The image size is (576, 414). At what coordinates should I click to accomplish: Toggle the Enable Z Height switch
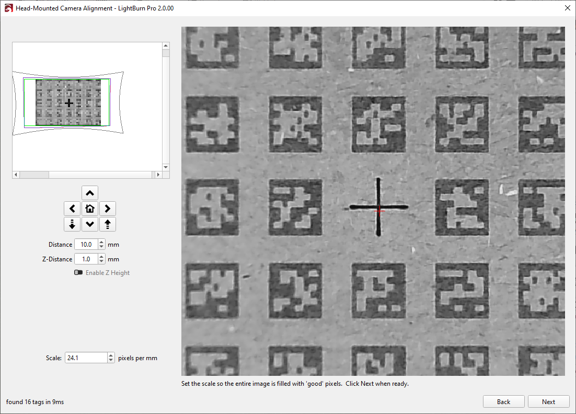79,273
